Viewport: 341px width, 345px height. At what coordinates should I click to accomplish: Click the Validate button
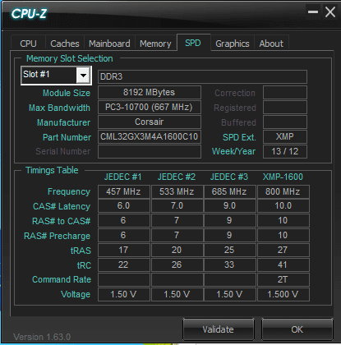pyautogui.click(x=218, y=329)
